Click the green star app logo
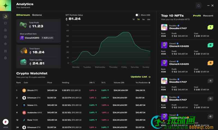This screenshot has width=218, height=130. click(x=5, y=5)
